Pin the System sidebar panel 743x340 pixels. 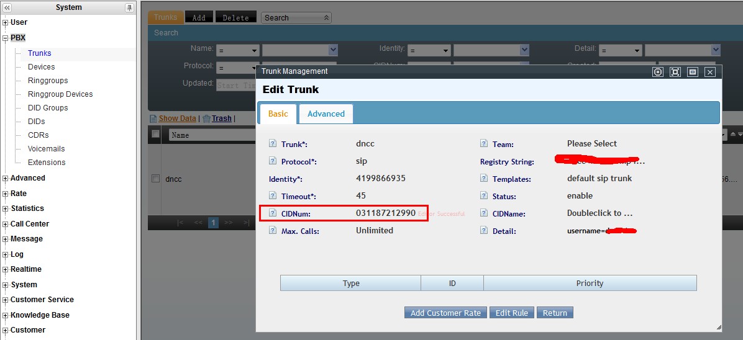coord(129,7)
